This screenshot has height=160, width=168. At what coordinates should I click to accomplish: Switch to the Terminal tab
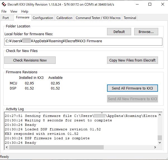(x=130, y=18)
